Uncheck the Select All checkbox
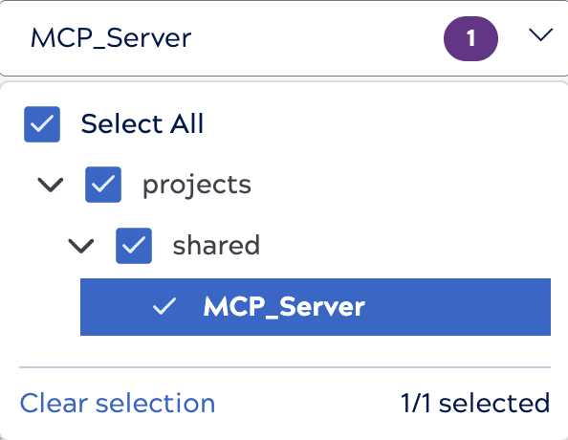Viewport: 568px width, 440px height. [x=42, y=124]
